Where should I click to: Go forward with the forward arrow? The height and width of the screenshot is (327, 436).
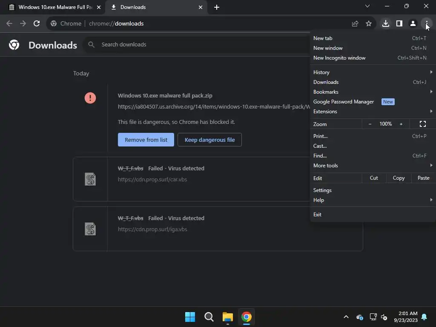tap(23, 24)
